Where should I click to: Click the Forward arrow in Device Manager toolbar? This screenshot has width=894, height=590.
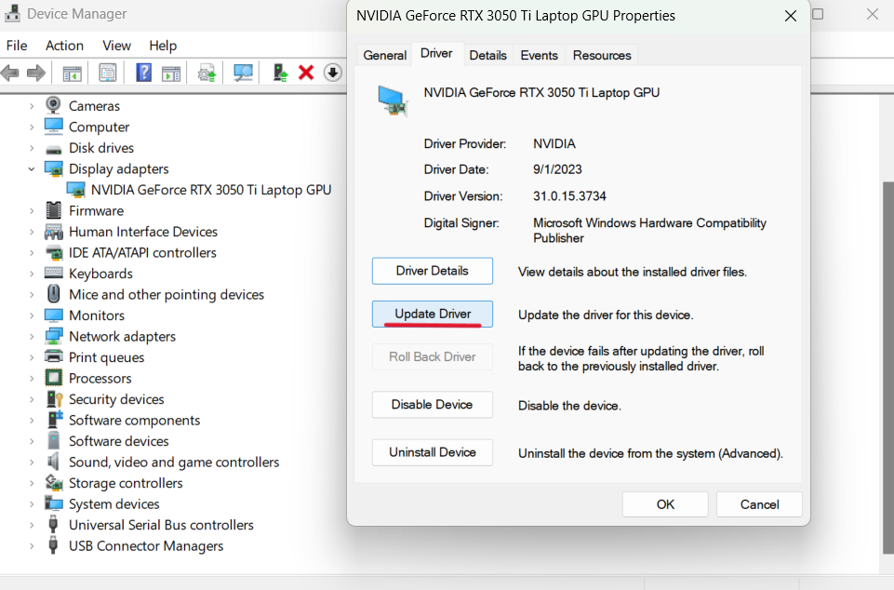[36, 73]
